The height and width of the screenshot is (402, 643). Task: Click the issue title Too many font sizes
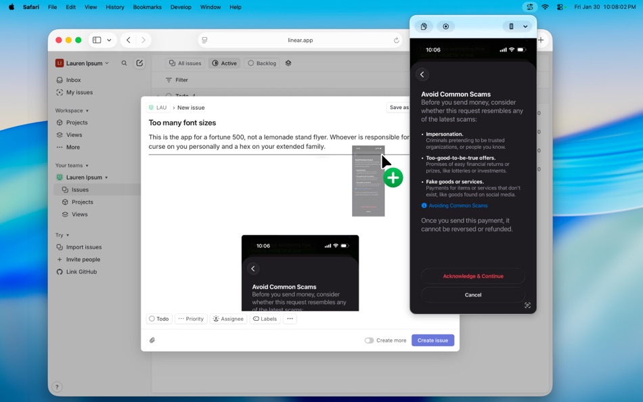pos(182,122)
